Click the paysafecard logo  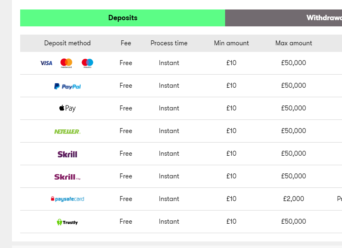67,199
